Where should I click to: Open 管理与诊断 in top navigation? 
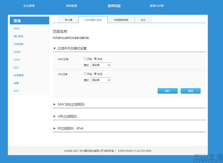[157, 6]
